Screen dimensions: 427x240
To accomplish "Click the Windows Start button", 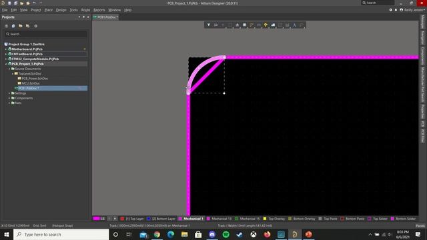I will tap(7, 234).
